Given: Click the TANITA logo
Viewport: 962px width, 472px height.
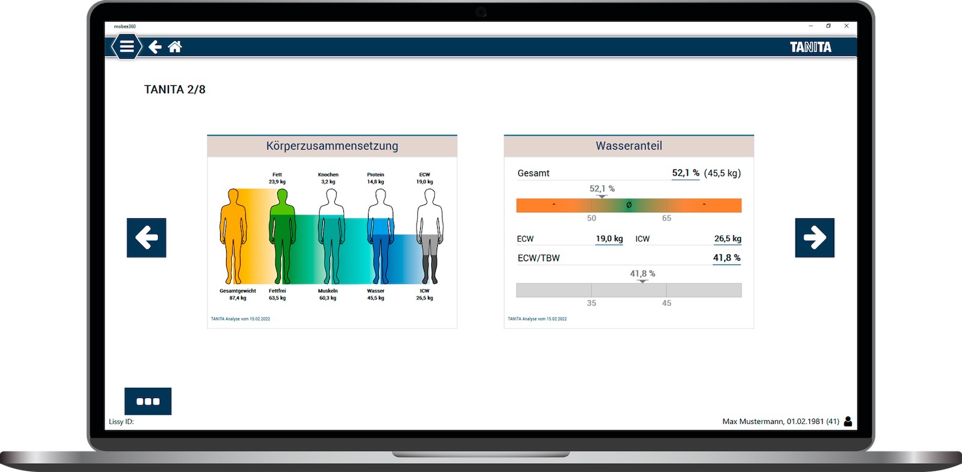Looking at the screenshot, I should pyautogui.click(x=810, y=48).
